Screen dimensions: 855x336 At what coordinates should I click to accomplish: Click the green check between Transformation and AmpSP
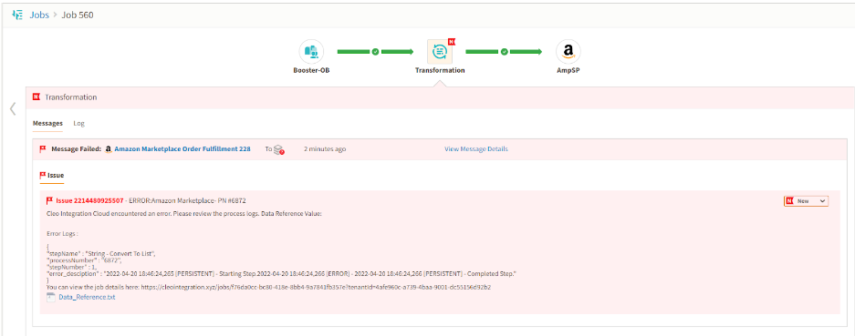coord(505,52)
